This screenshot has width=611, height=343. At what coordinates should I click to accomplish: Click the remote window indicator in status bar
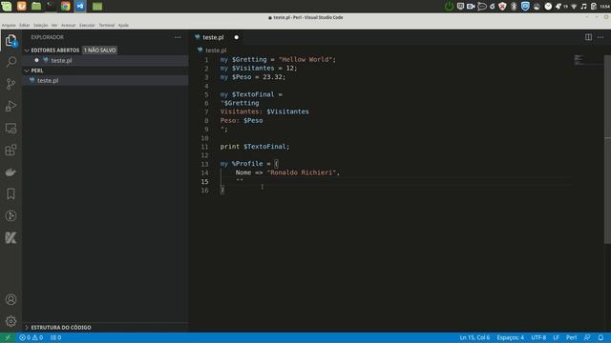click(7, 337)
